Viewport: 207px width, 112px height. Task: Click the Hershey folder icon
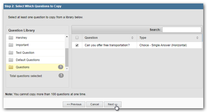pyautogui.click(x=11, y=38)
